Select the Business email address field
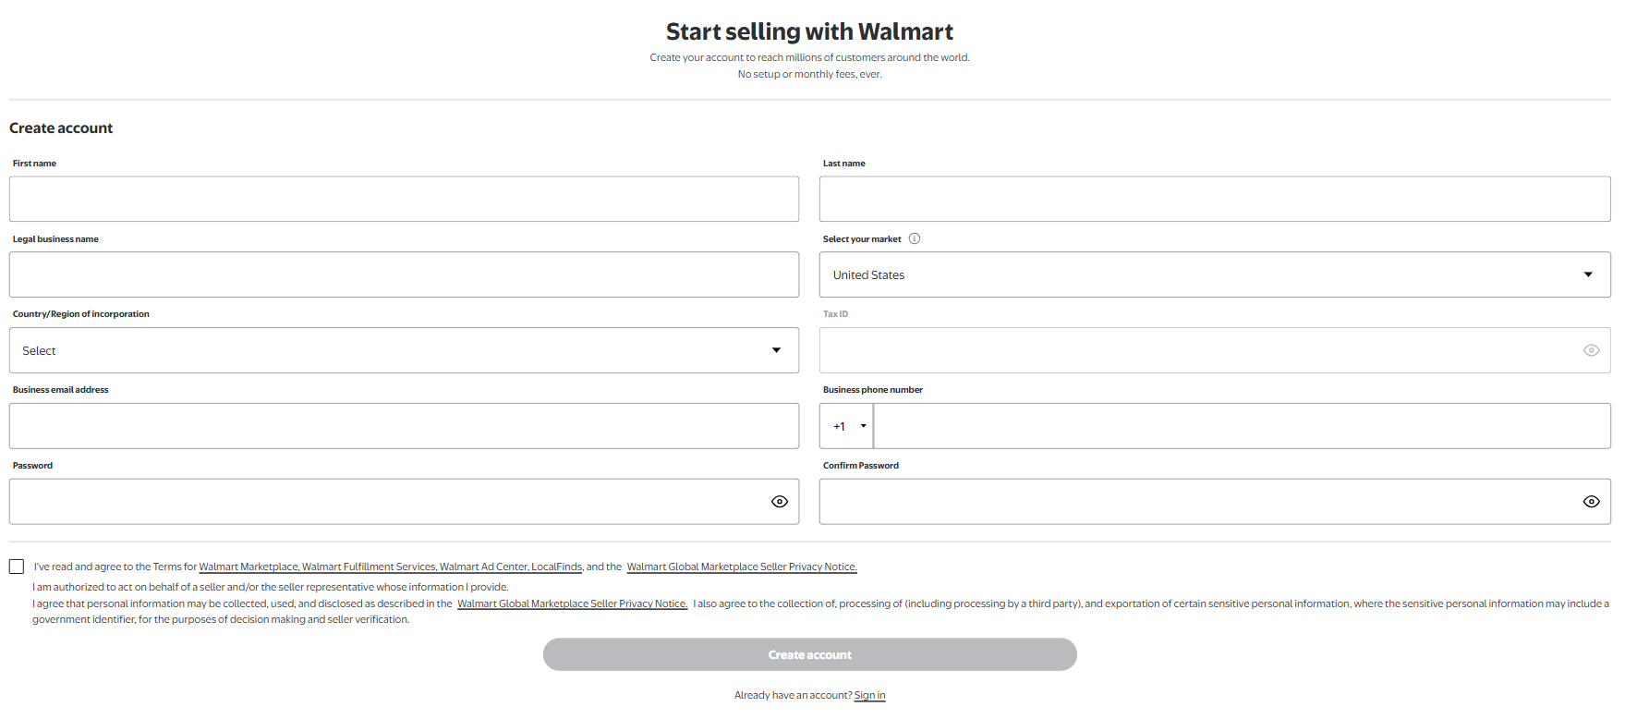This screenshot has width=1625, height=719. coord(404,426)
